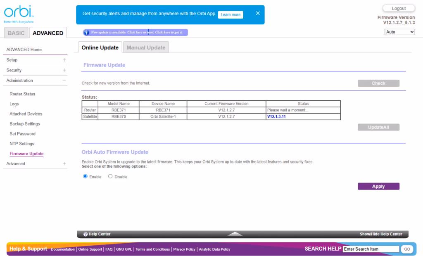Open the Help Center question mark icon
Image resolution: width=423 pixels, height=256 pixels.
(85, 234)
